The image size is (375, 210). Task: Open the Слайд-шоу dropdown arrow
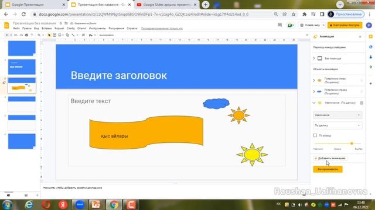(x=323, y=25)
